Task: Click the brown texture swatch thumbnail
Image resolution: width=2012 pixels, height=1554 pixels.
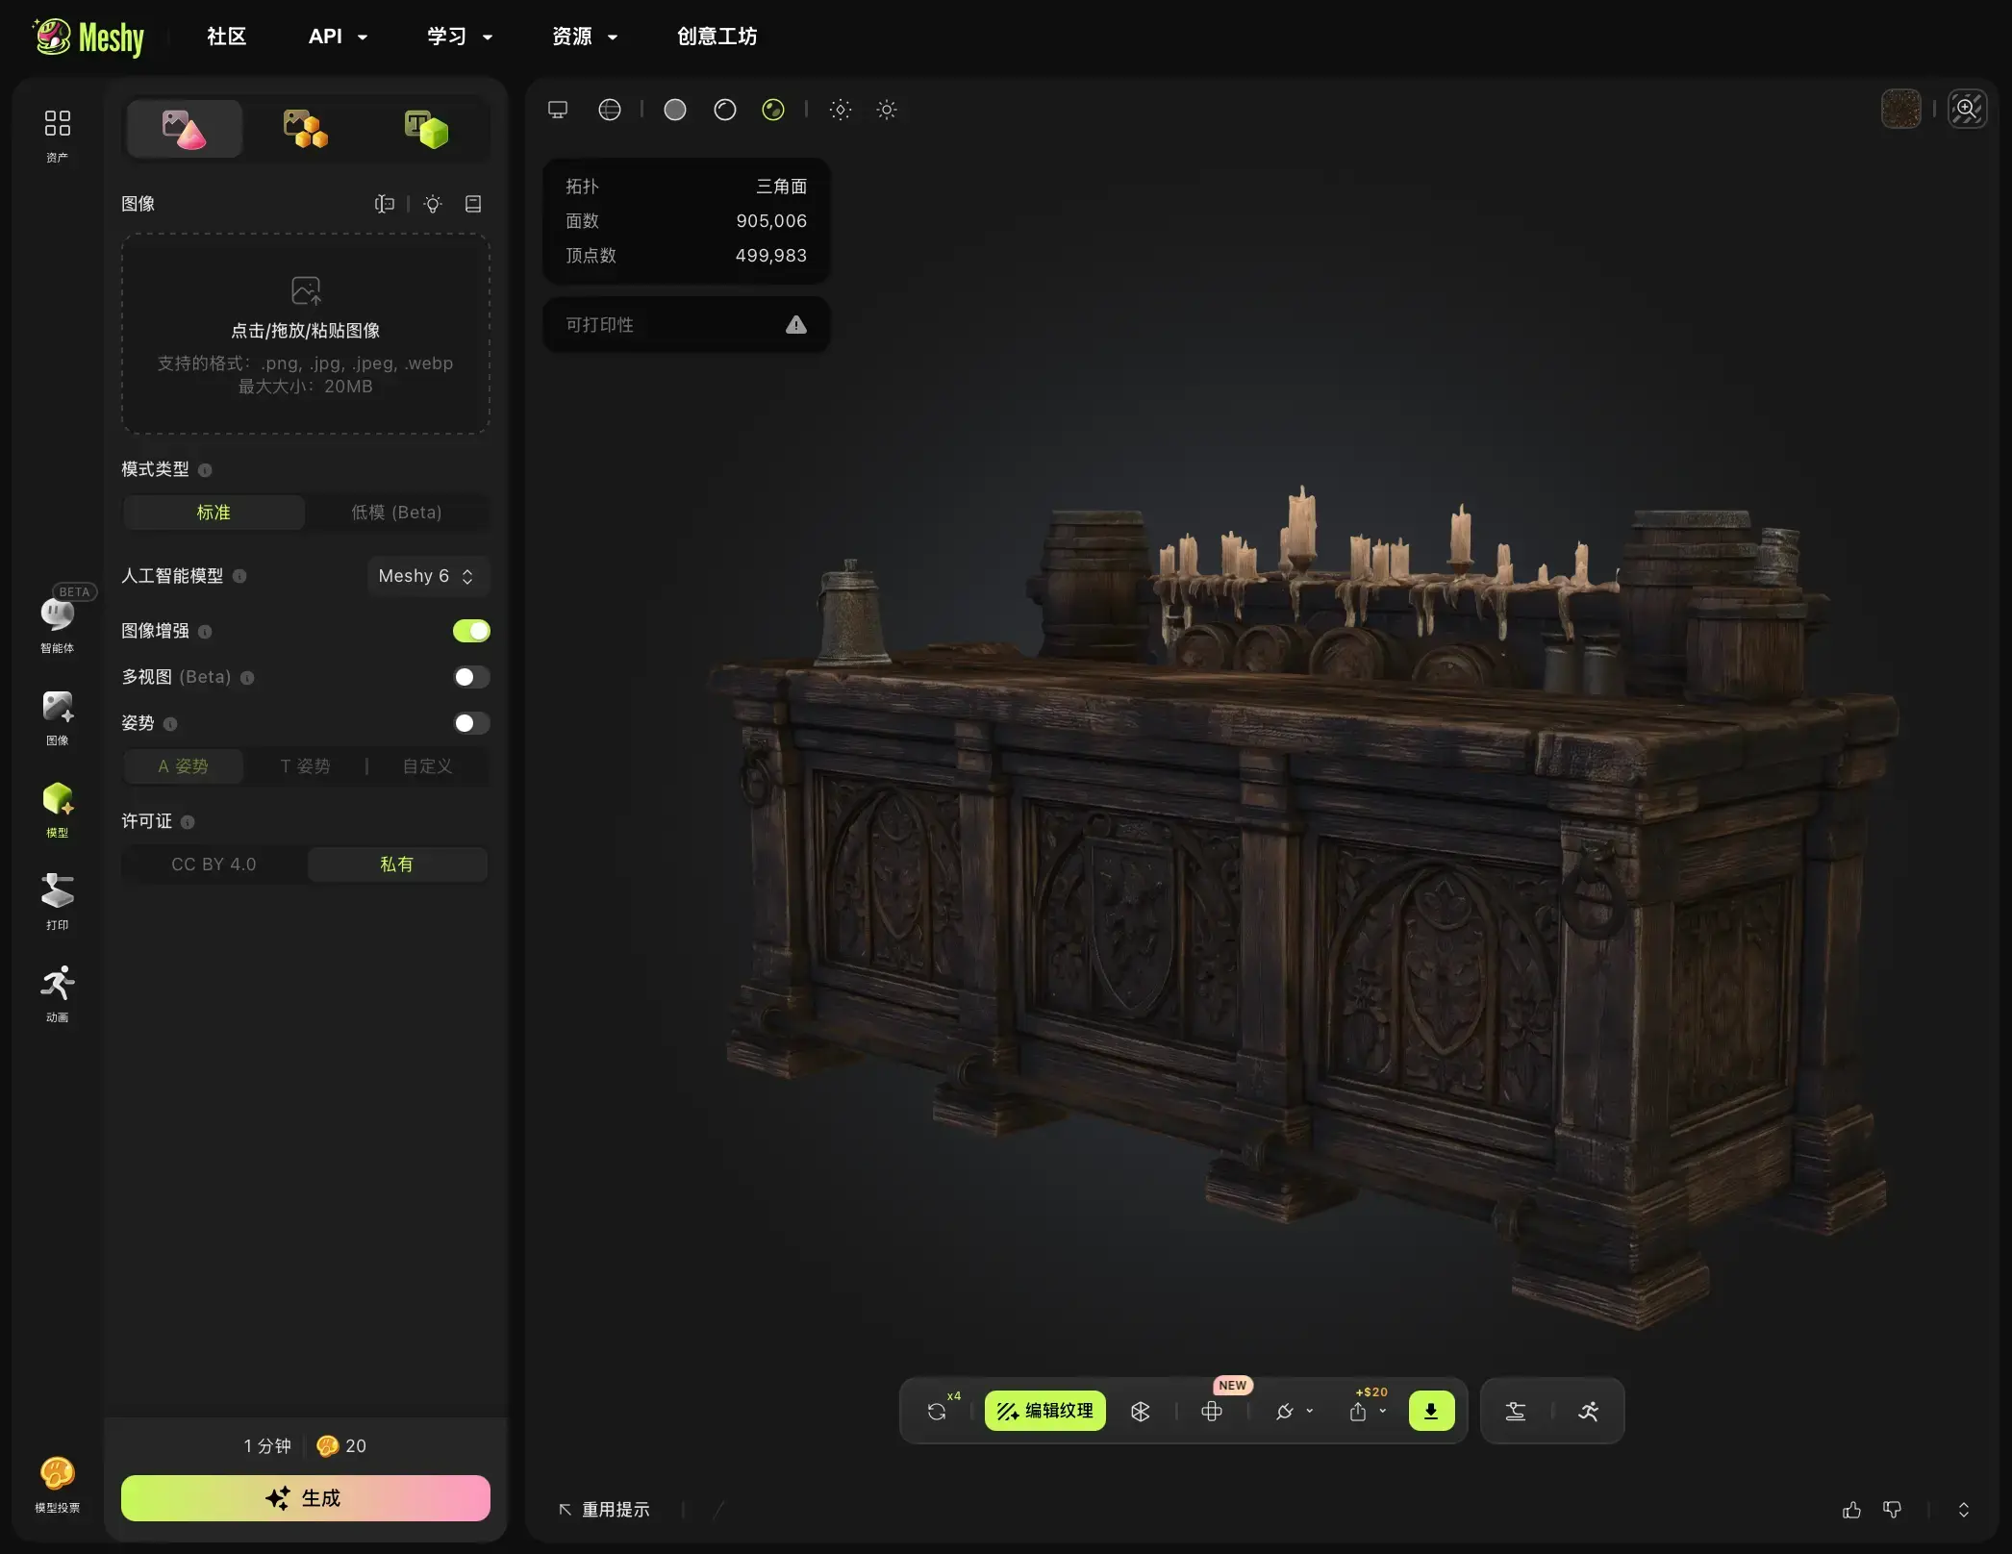Action: 1900,109
